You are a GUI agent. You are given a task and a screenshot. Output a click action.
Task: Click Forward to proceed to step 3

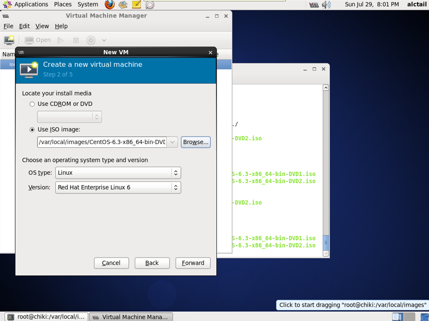pyautogui.click(x=193, y=263)
